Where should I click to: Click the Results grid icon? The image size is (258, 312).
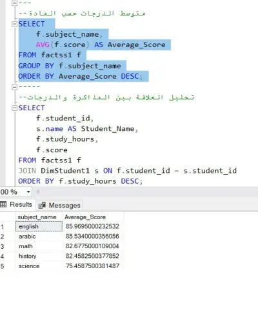click(3, 204)
